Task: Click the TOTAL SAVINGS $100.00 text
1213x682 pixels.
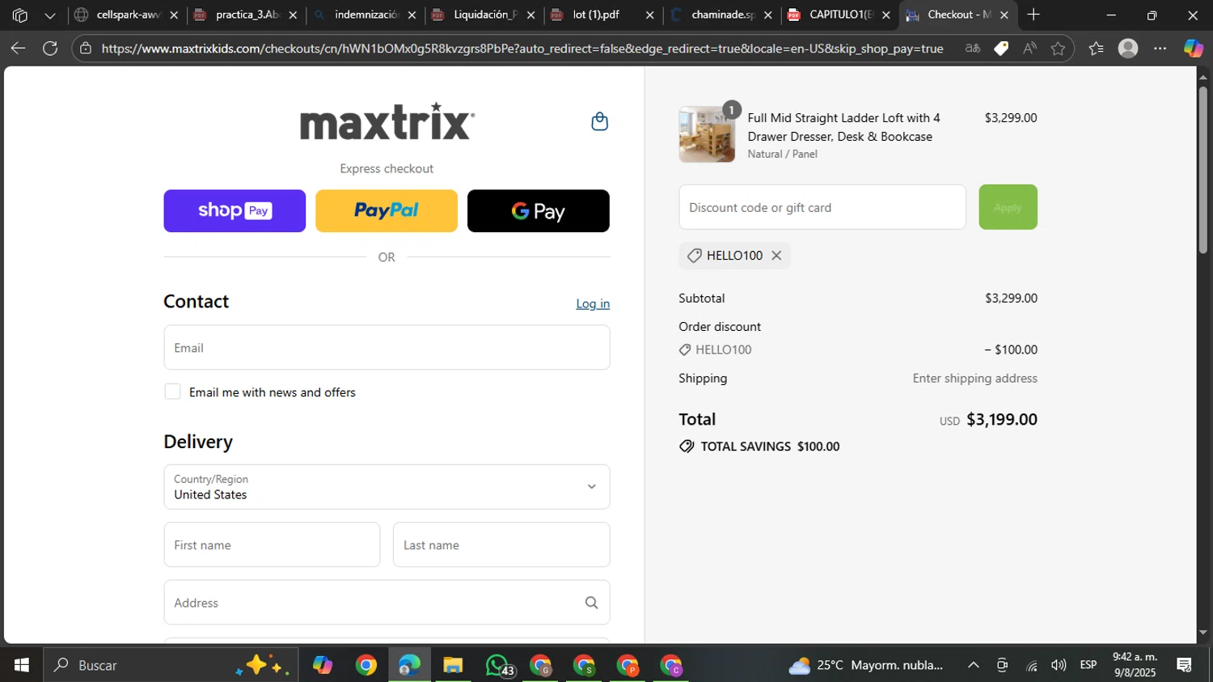Action: click(770, 447)
